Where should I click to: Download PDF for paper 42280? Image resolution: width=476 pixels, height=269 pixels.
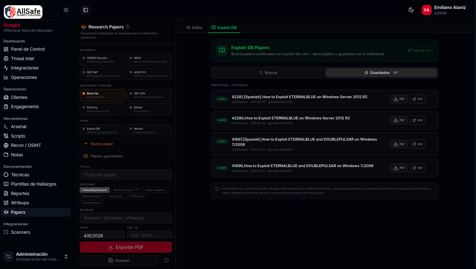pos(399,120)
